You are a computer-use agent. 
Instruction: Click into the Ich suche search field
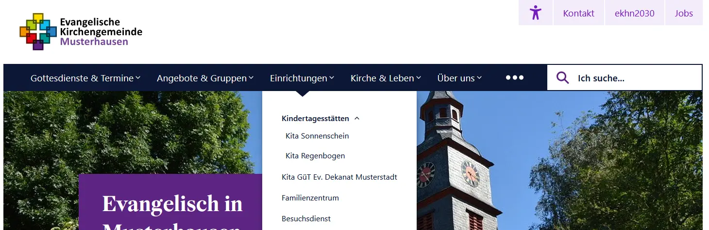(631, 78)
